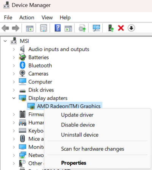Click the Forward arrow toolbar icon

[16, 28]
